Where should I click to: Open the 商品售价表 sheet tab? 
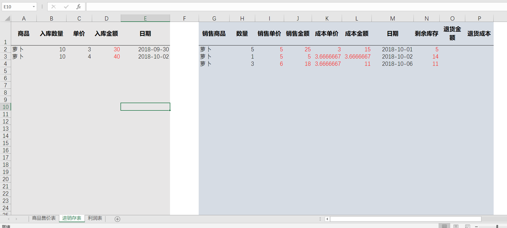tap(44, 218)
